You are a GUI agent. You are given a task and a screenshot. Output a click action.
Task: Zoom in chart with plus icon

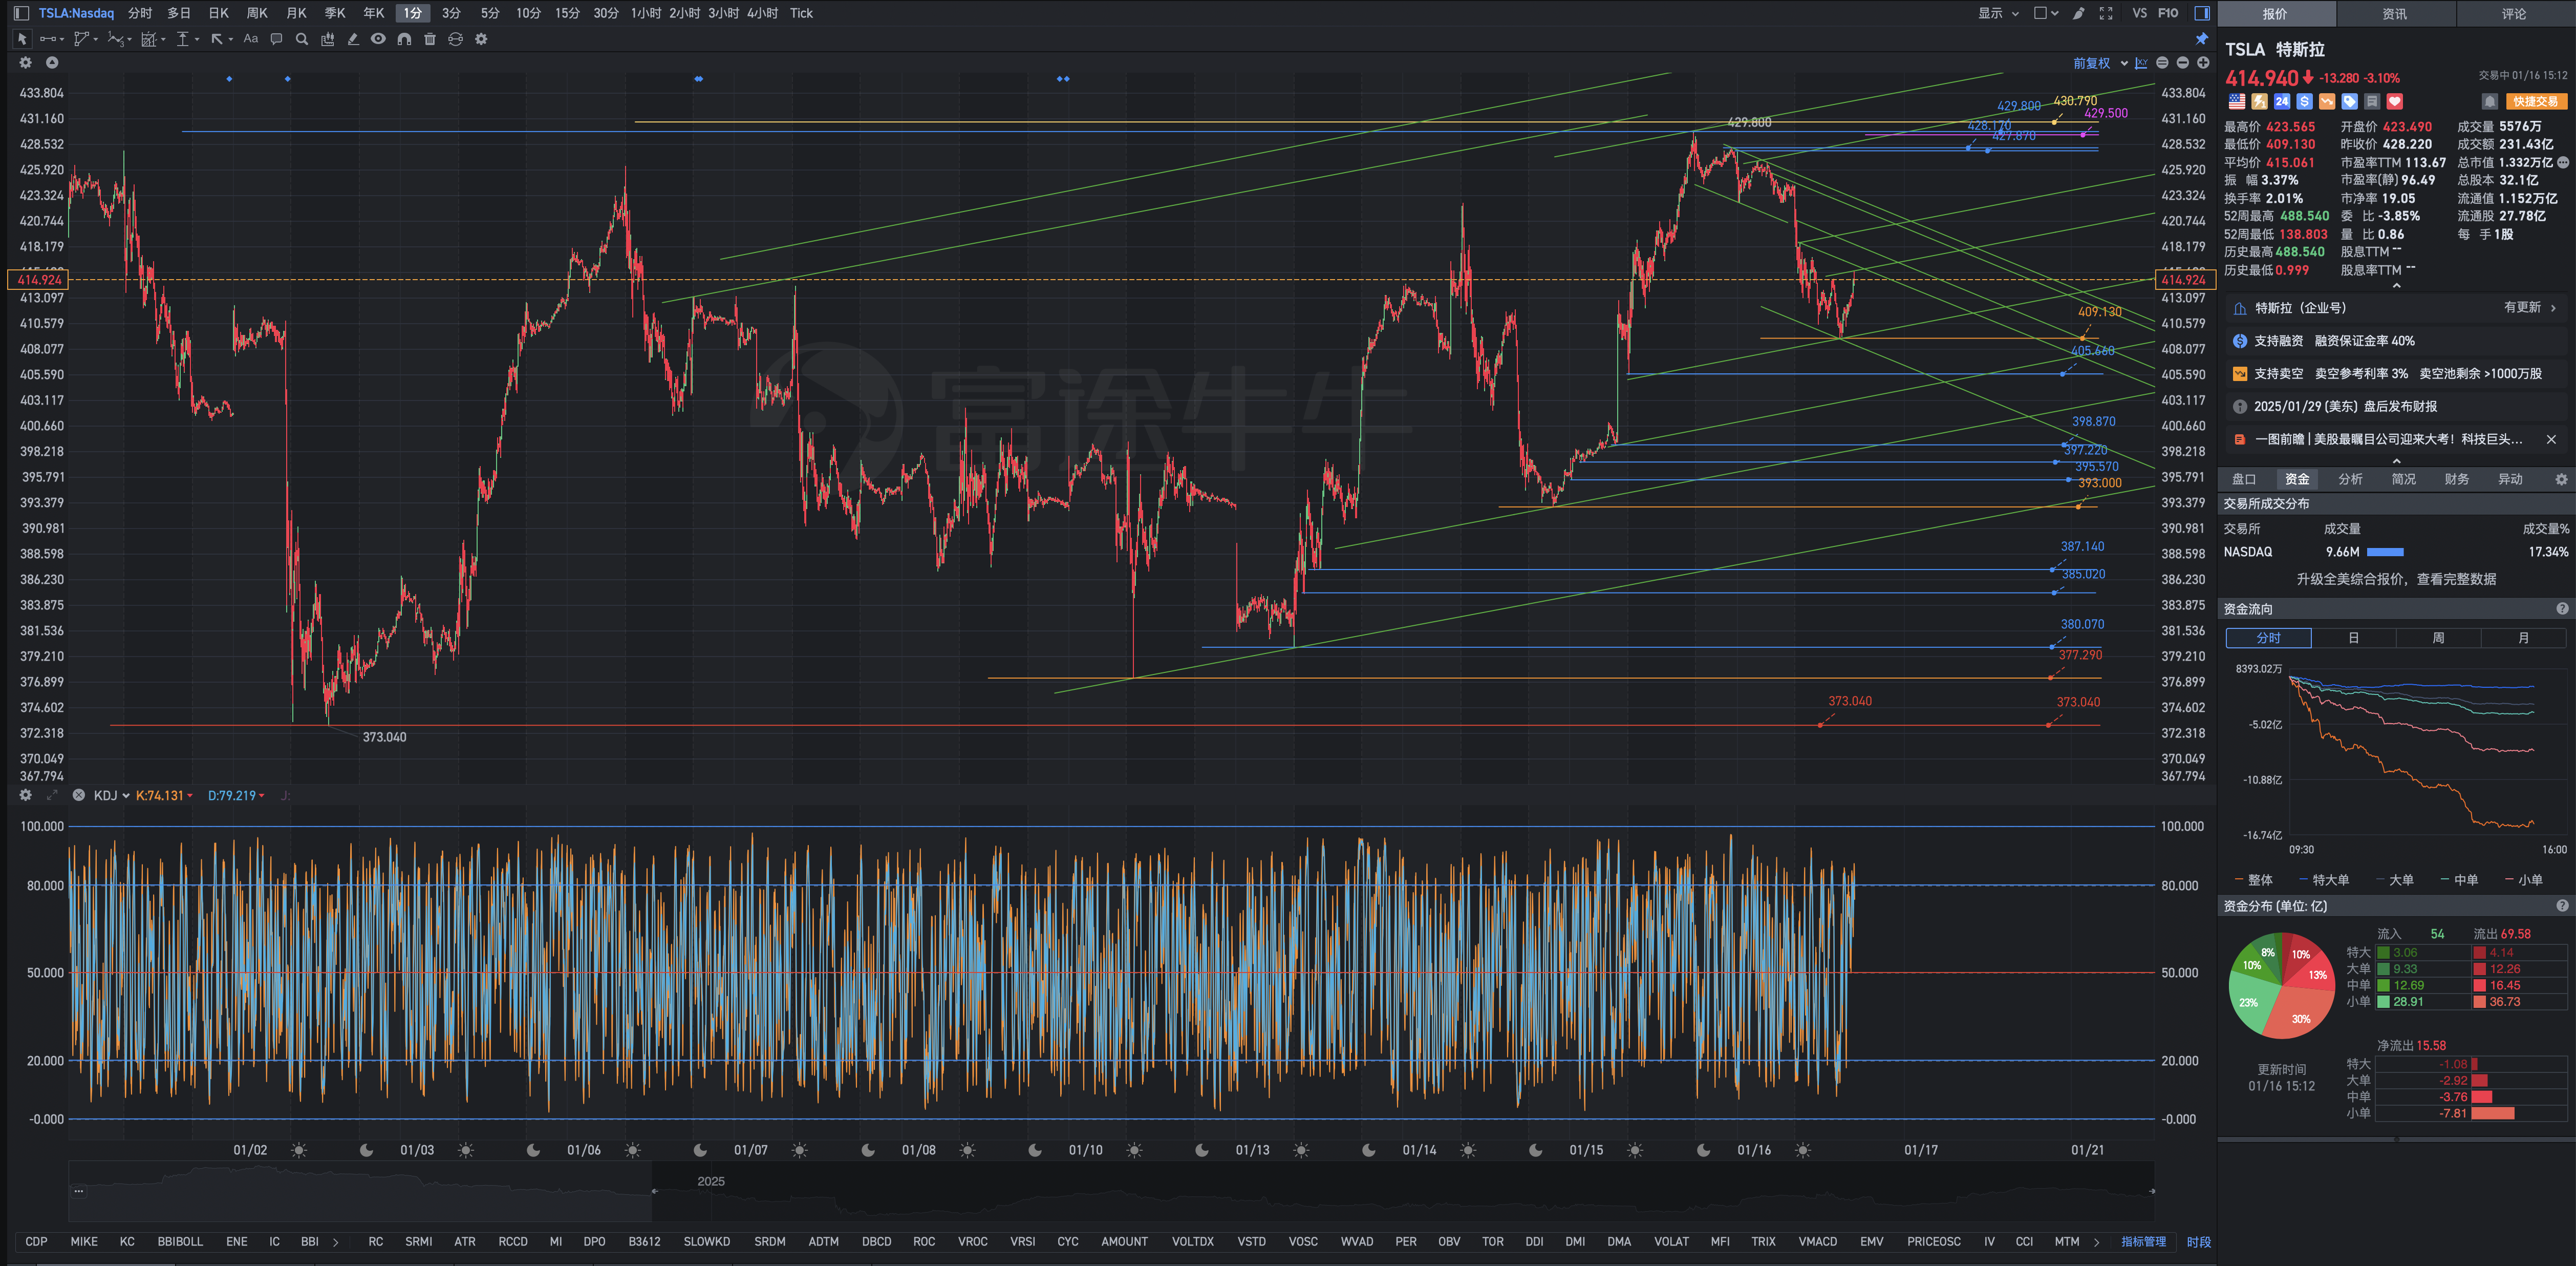pos(2202,63)
